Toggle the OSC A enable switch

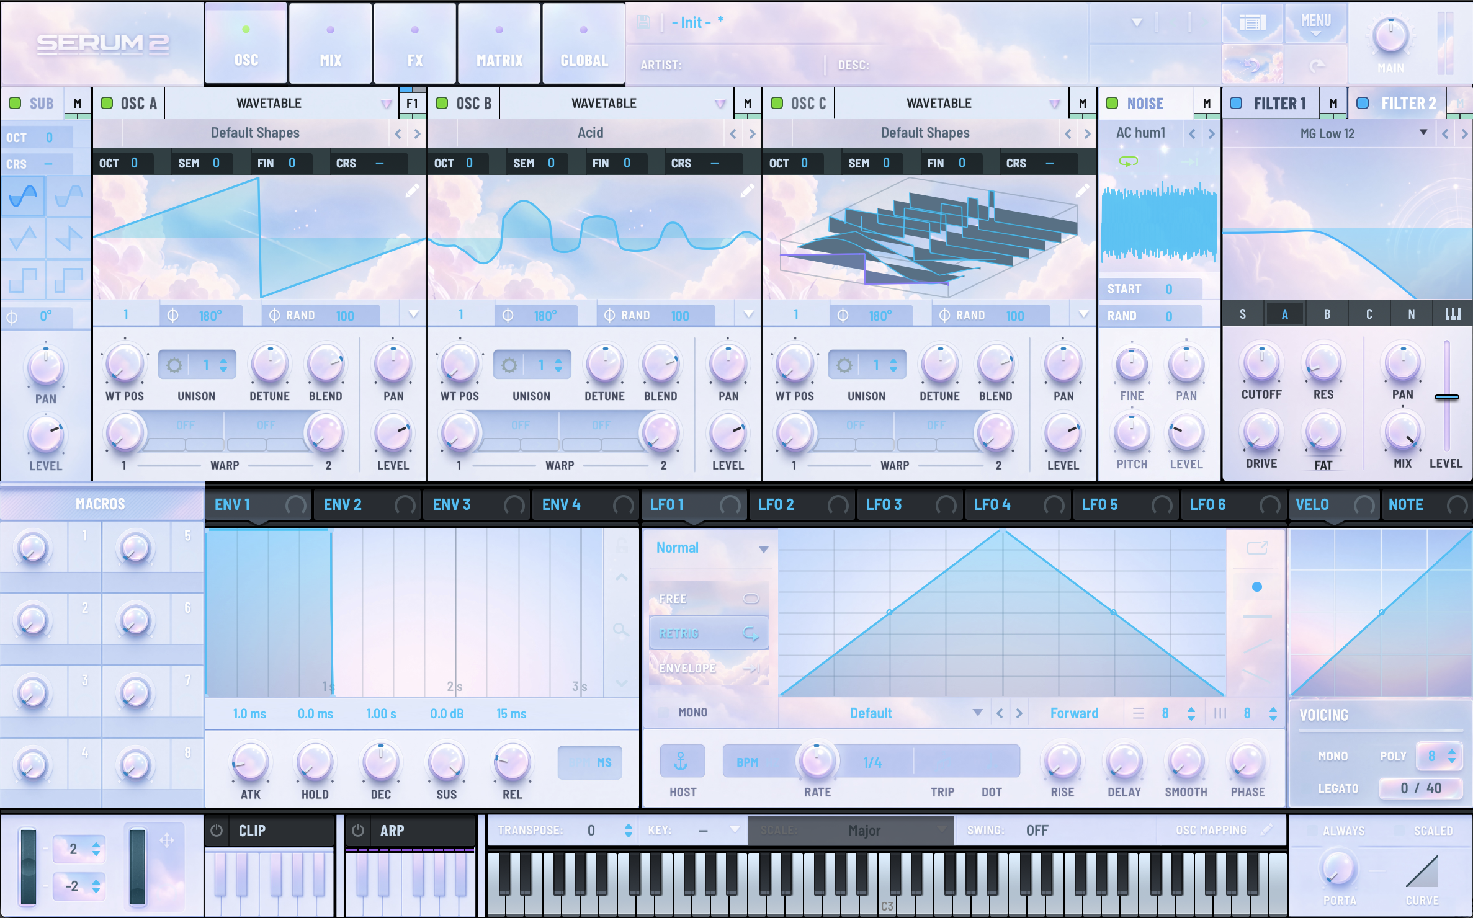107,103
